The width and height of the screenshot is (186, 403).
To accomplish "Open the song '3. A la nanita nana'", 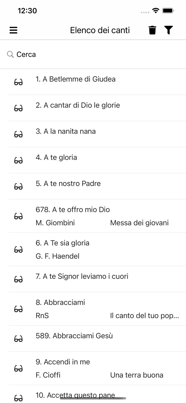I will pos(81,131).
